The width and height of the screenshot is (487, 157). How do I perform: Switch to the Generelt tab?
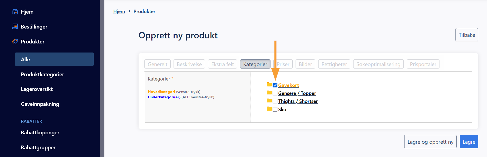click(x=158, y=64)
